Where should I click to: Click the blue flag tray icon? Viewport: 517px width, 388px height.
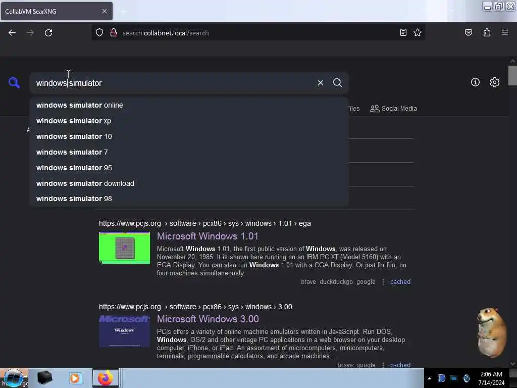[x=441, y=378]
